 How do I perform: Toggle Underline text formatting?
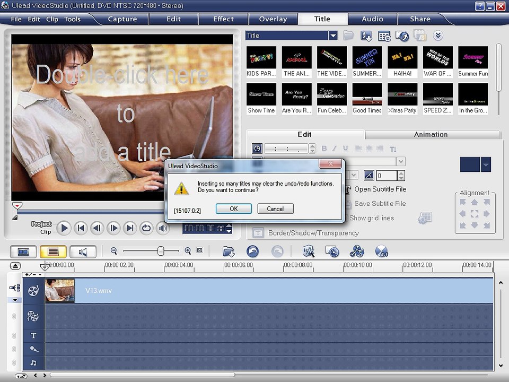coord(345,149)
